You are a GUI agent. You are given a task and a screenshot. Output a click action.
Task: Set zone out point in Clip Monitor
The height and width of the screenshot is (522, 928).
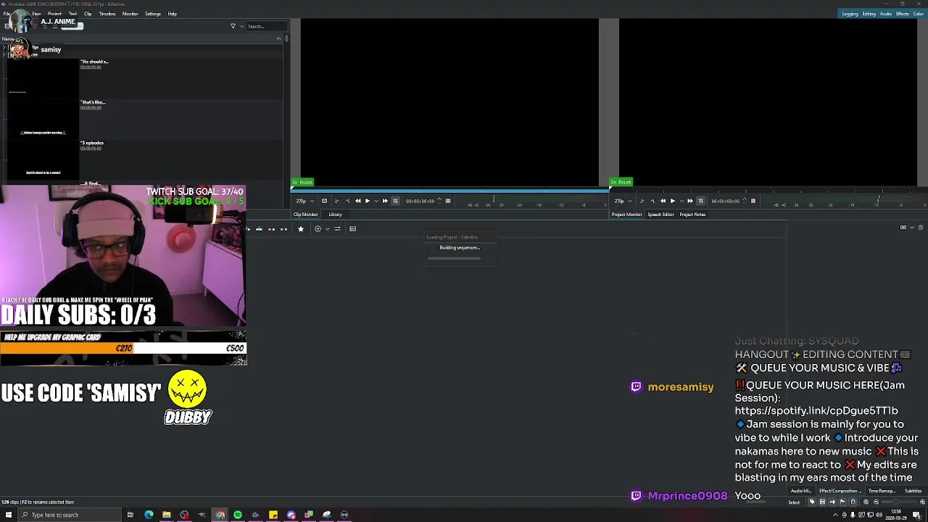[347, 201]
